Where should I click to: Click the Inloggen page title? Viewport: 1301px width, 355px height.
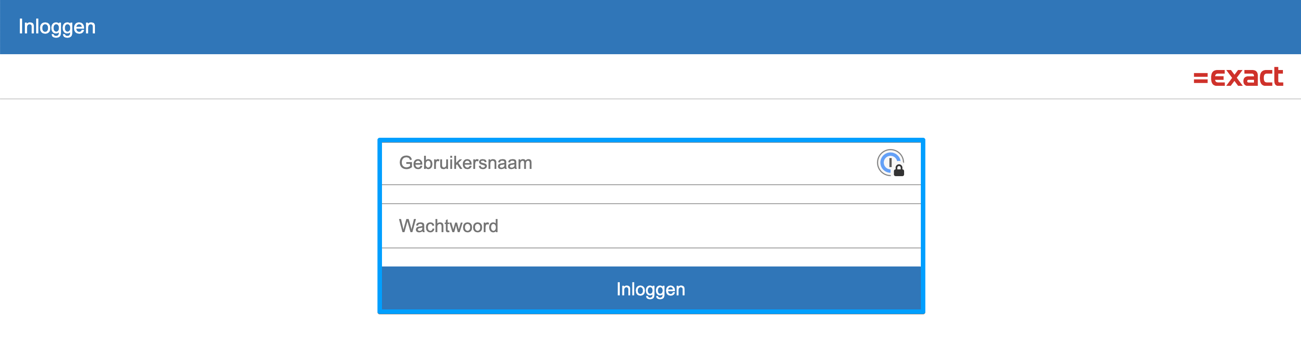[x=57, y=26]
